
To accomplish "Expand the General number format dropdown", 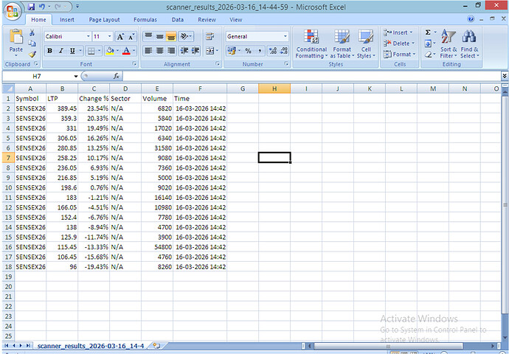I will coord(285,36).
